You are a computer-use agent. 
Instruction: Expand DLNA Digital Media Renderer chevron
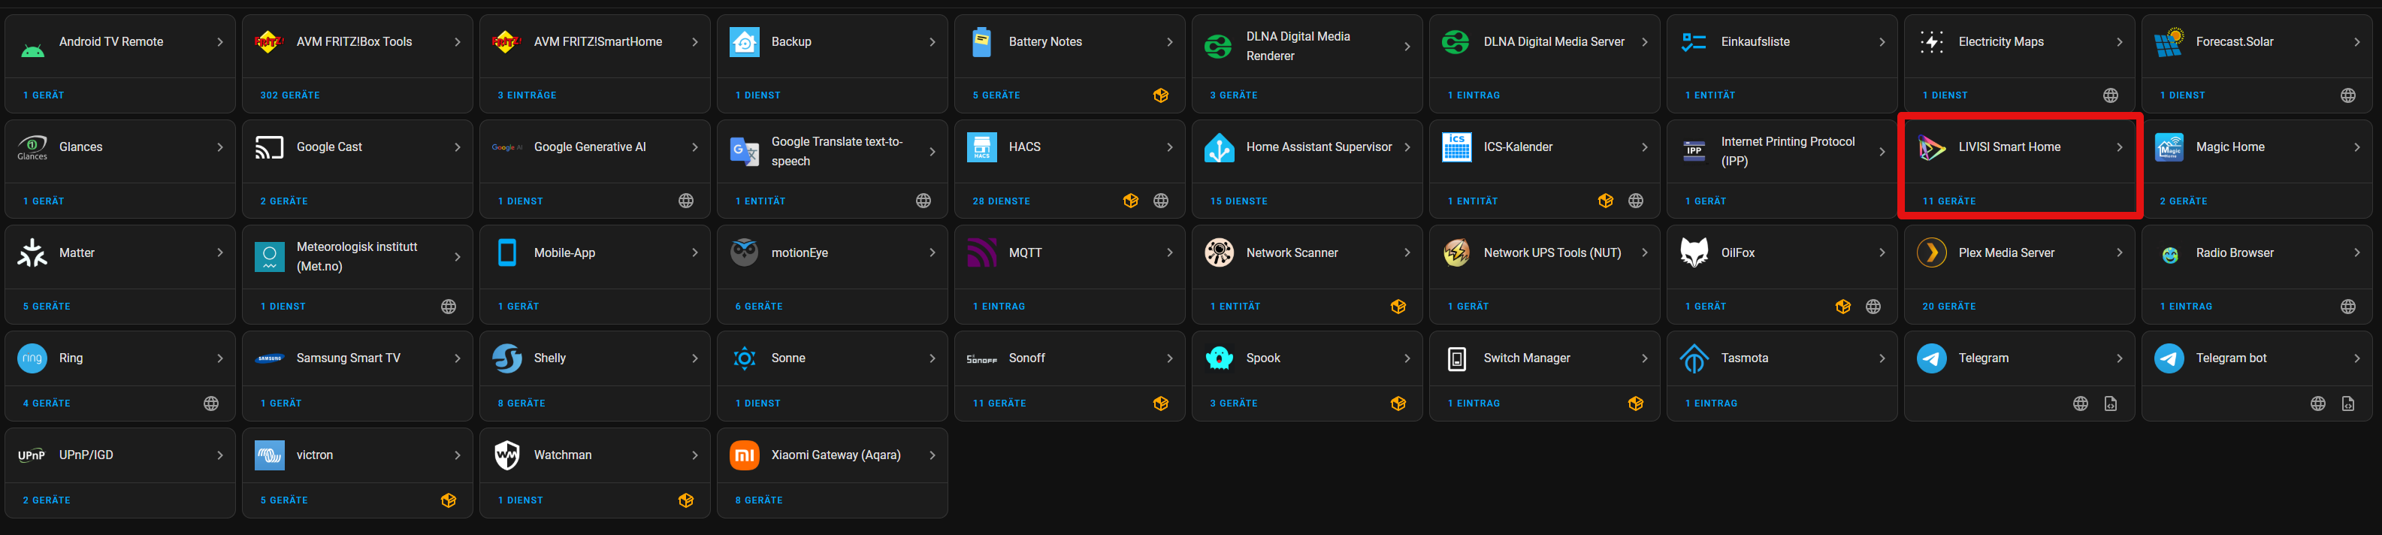point(1407,46)
